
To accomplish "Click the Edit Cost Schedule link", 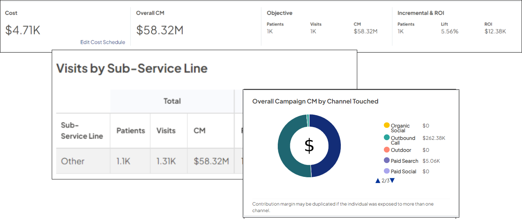I will 102,42.
